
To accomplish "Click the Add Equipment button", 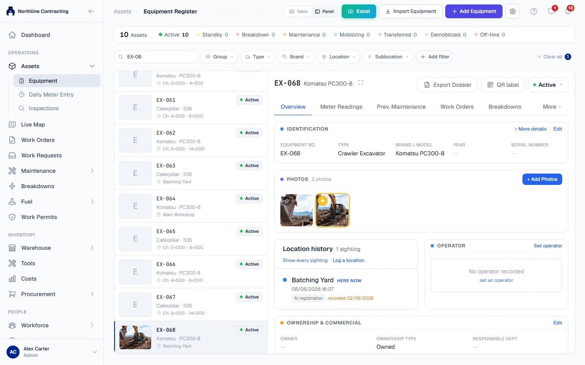I will (474, 11).
